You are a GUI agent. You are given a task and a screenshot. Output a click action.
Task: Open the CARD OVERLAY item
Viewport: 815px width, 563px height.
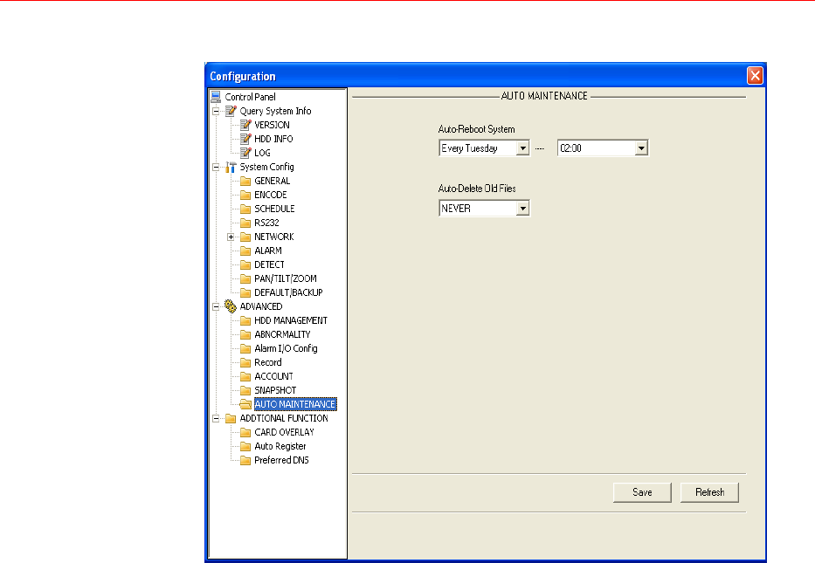coord(284,433)
